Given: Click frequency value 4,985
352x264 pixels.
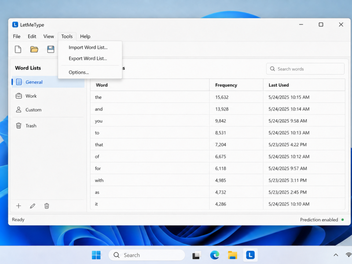Looking at the screenshot, I should (220, 180).
